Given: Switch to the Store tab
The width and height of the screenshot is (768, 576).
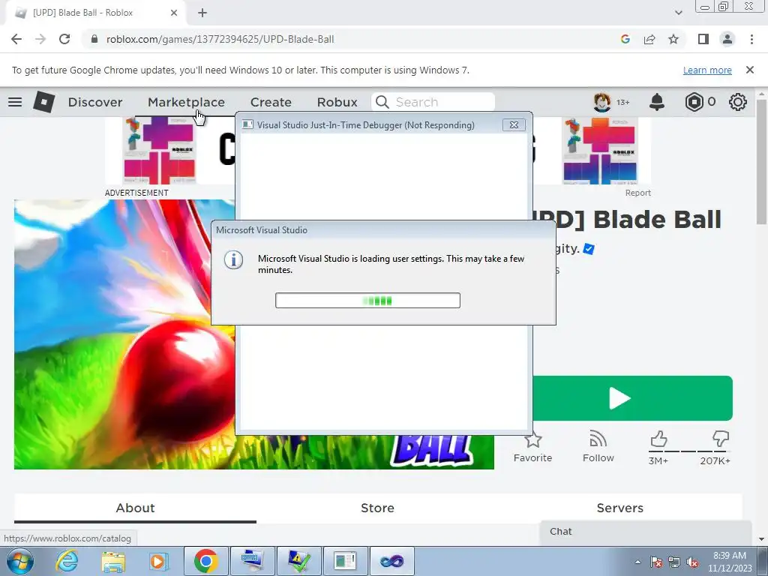Looking at the screenshot, I should coord(377,508).
